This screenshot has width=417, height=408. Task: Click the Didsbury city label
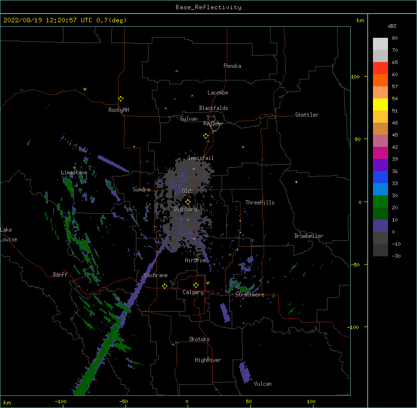(x=186, y=209)
